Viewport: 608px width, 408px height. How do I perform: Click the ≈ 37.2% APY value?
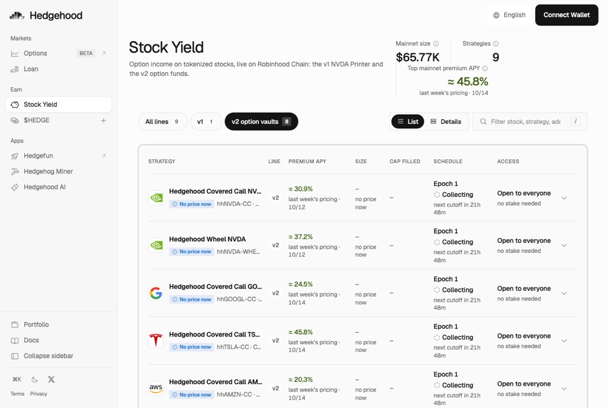click(300, 237)
